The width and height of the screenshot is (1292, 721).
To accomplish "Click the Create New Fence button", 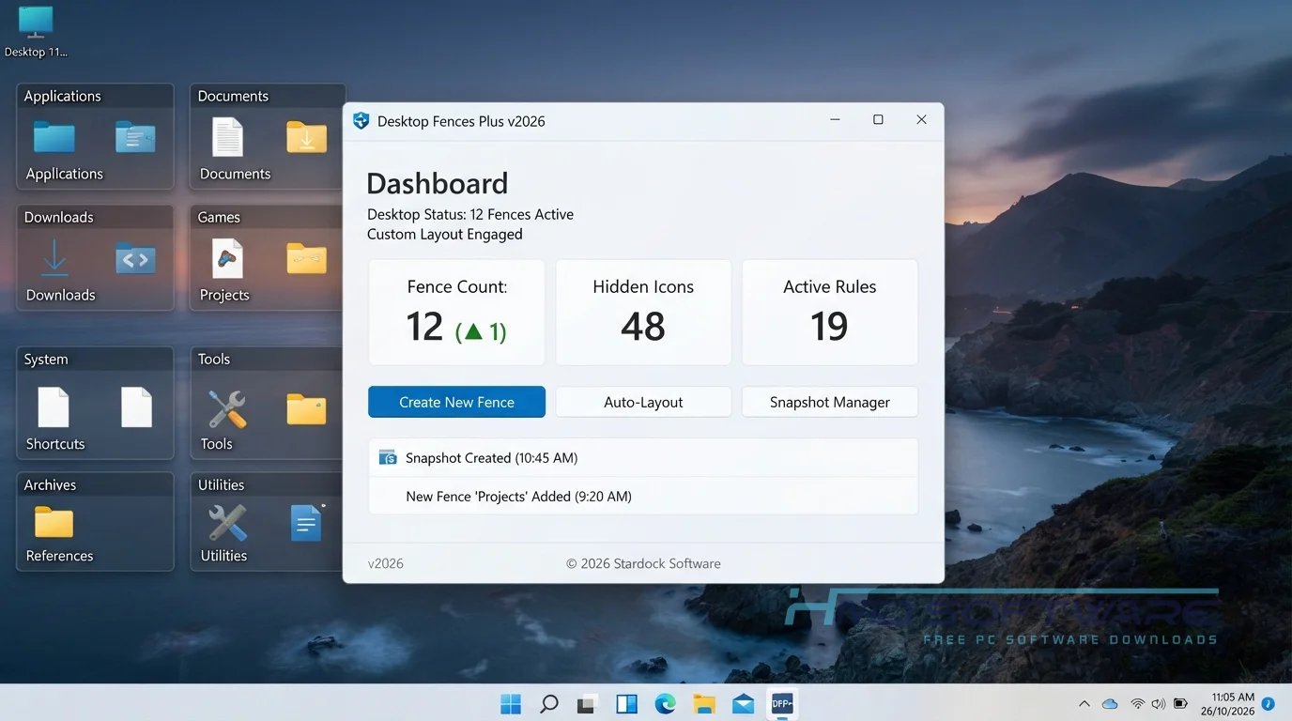I will coord(456,402).
